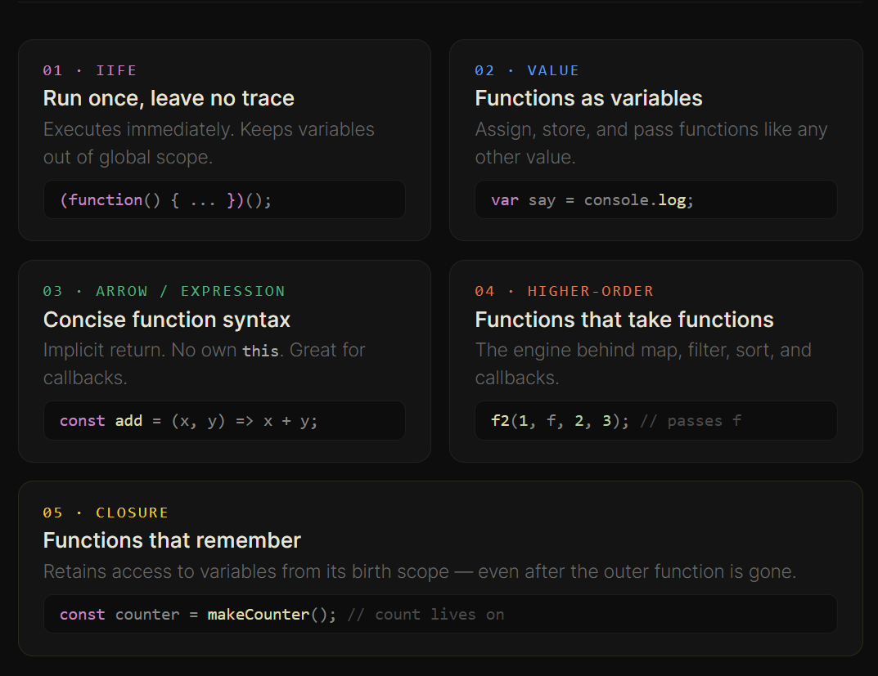Select the "Concise function syntax" heading
The image size is (878, 676).
pyautogui.click(x=166, y=320)
